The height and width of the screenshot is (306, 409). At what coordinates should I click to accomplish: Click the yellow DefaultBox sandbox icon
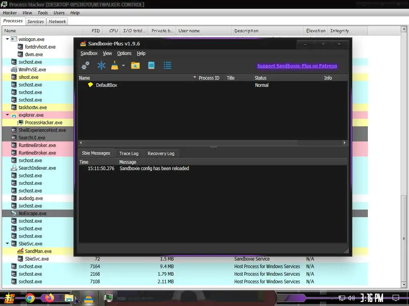(x=91, y=85)
